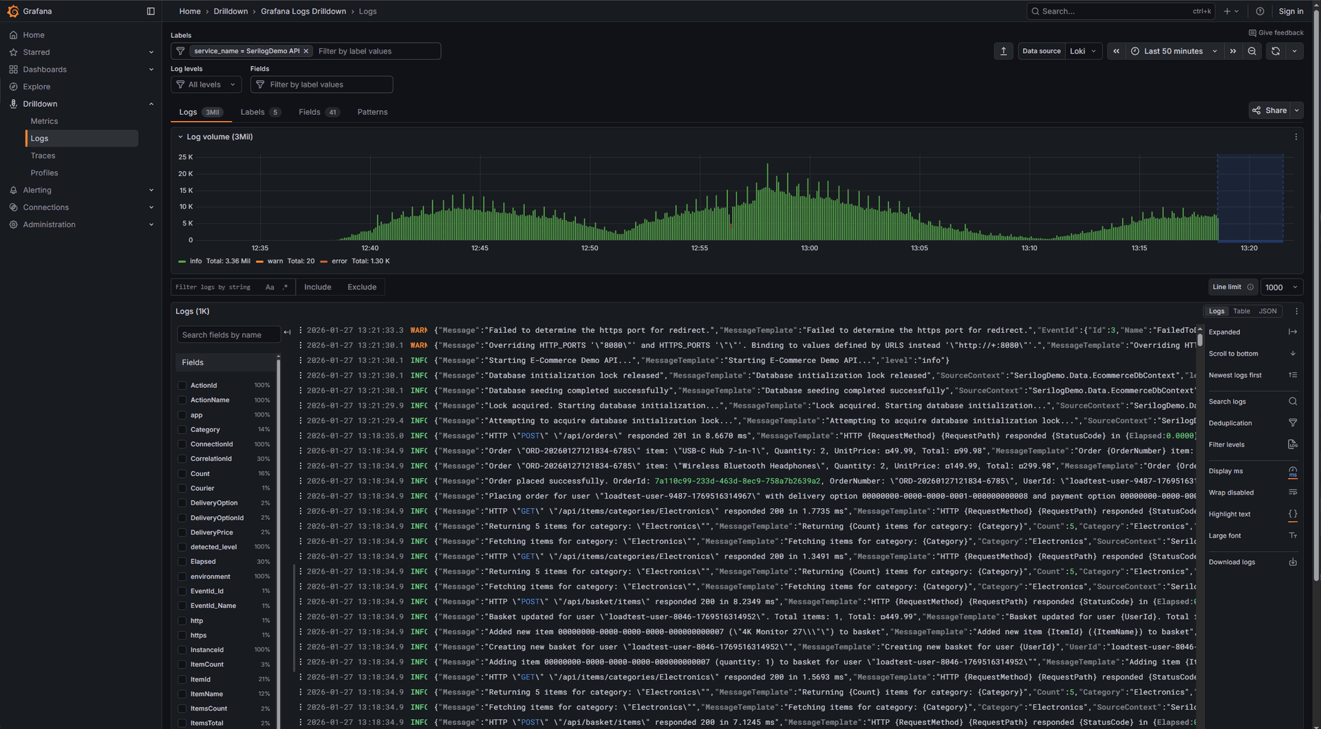This screenshot has width=1321, height=729.
Task: Click the Include filter button
Action: [318, 287]
